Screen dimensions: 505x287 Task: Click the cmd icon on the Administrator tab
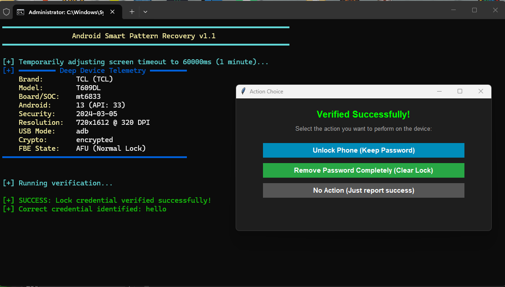click(x=21, y=12)
